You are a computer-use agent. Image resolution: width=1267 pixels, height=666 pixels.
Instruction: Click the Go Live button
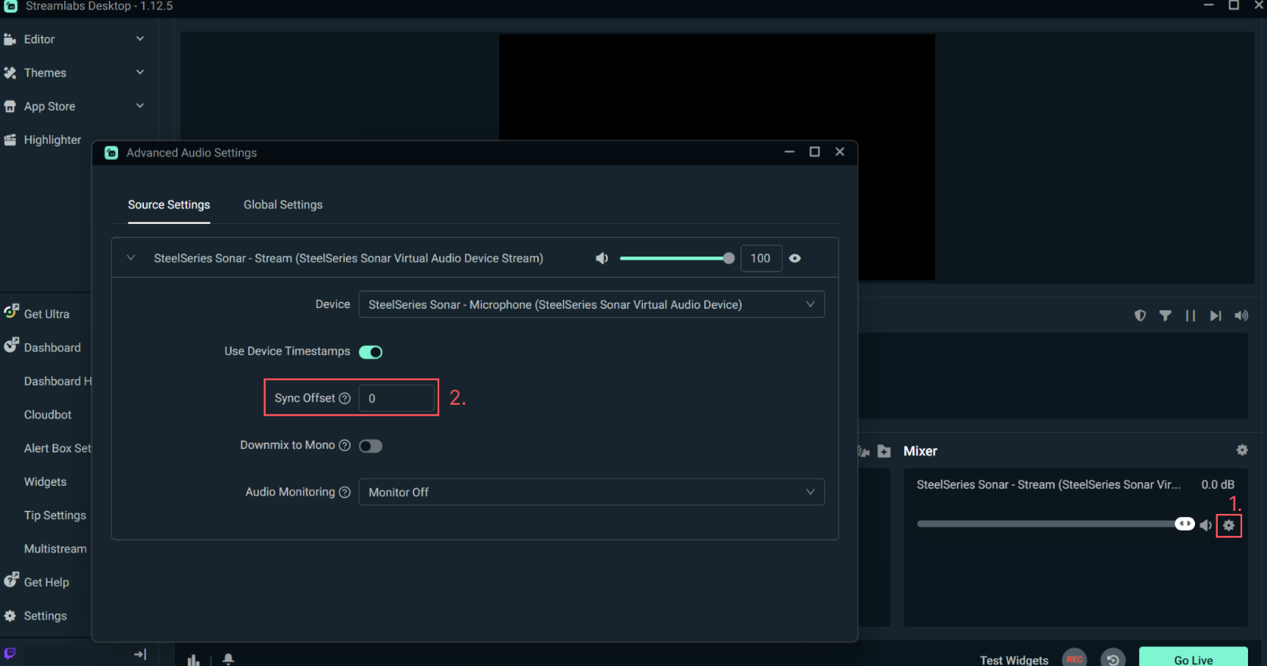pyautogui.click(x=1194, y=657)
